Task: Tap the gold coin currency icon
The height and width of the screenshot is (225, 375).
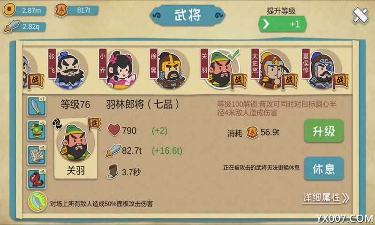Action: (9, 9)
